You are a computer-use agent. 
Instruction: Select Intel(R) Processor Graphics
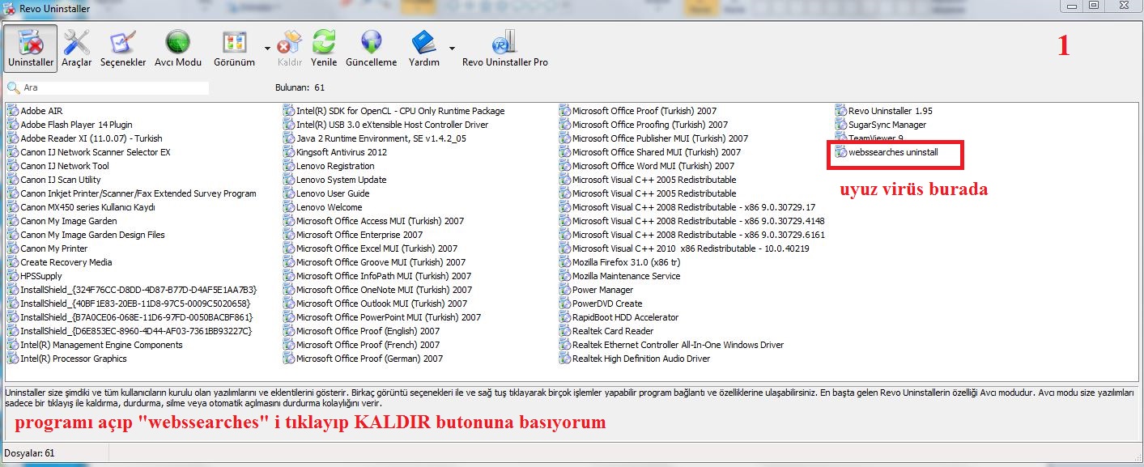tap(67, 359)
